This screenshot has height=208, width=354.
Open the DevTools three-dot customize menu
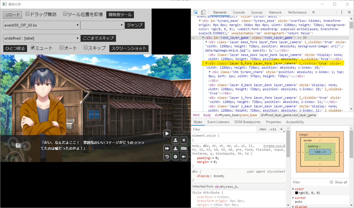coord(341,12)
